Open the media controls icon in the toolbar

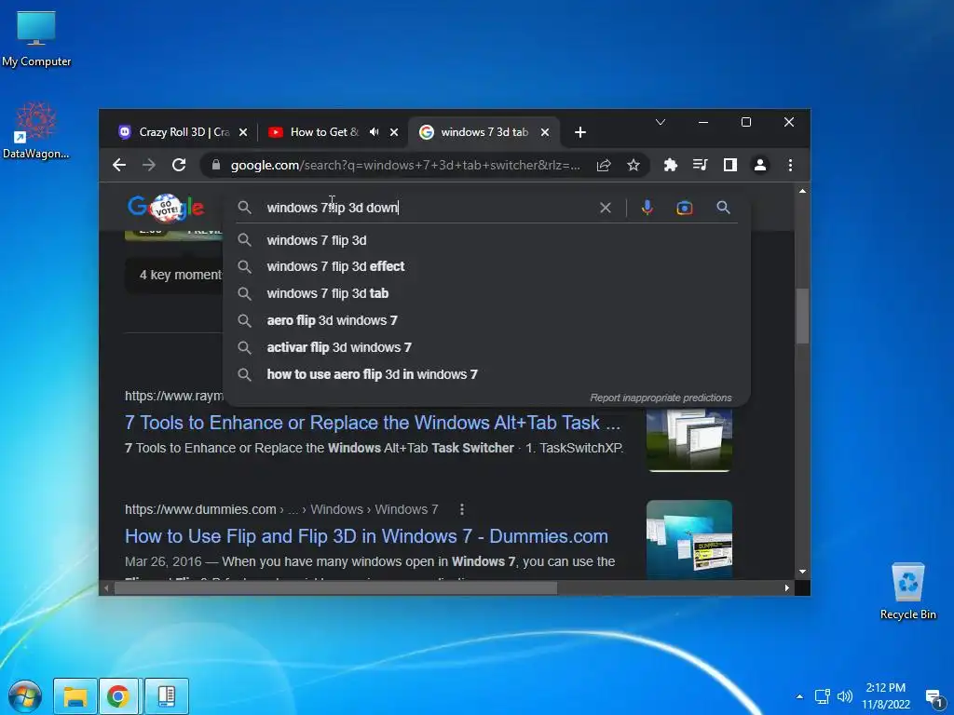[701, 165]
